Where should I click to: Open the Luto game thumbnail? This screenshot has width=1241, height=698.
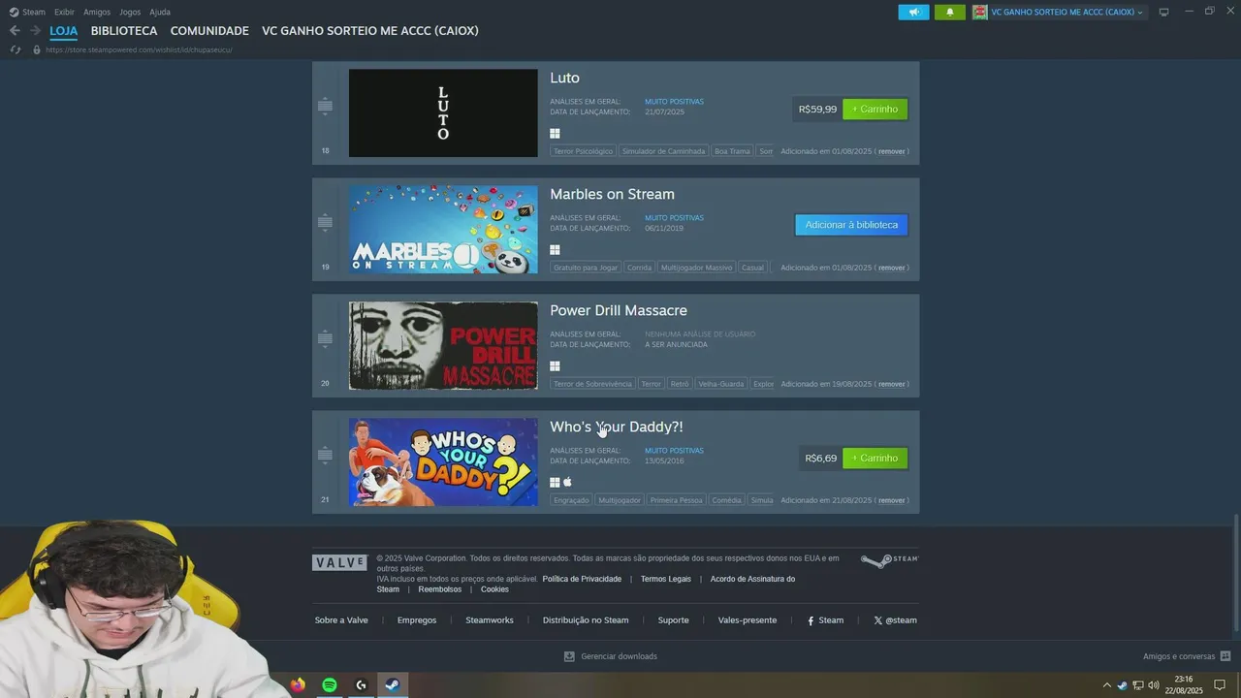[443, 112]
